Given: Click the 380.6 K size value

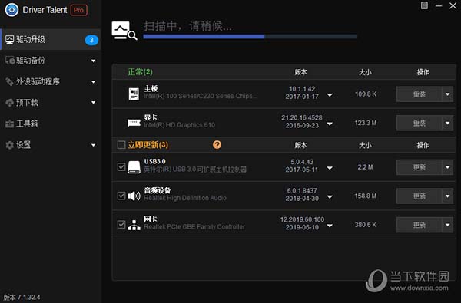Looking at the screenshot, I should [x=366, y=225].
